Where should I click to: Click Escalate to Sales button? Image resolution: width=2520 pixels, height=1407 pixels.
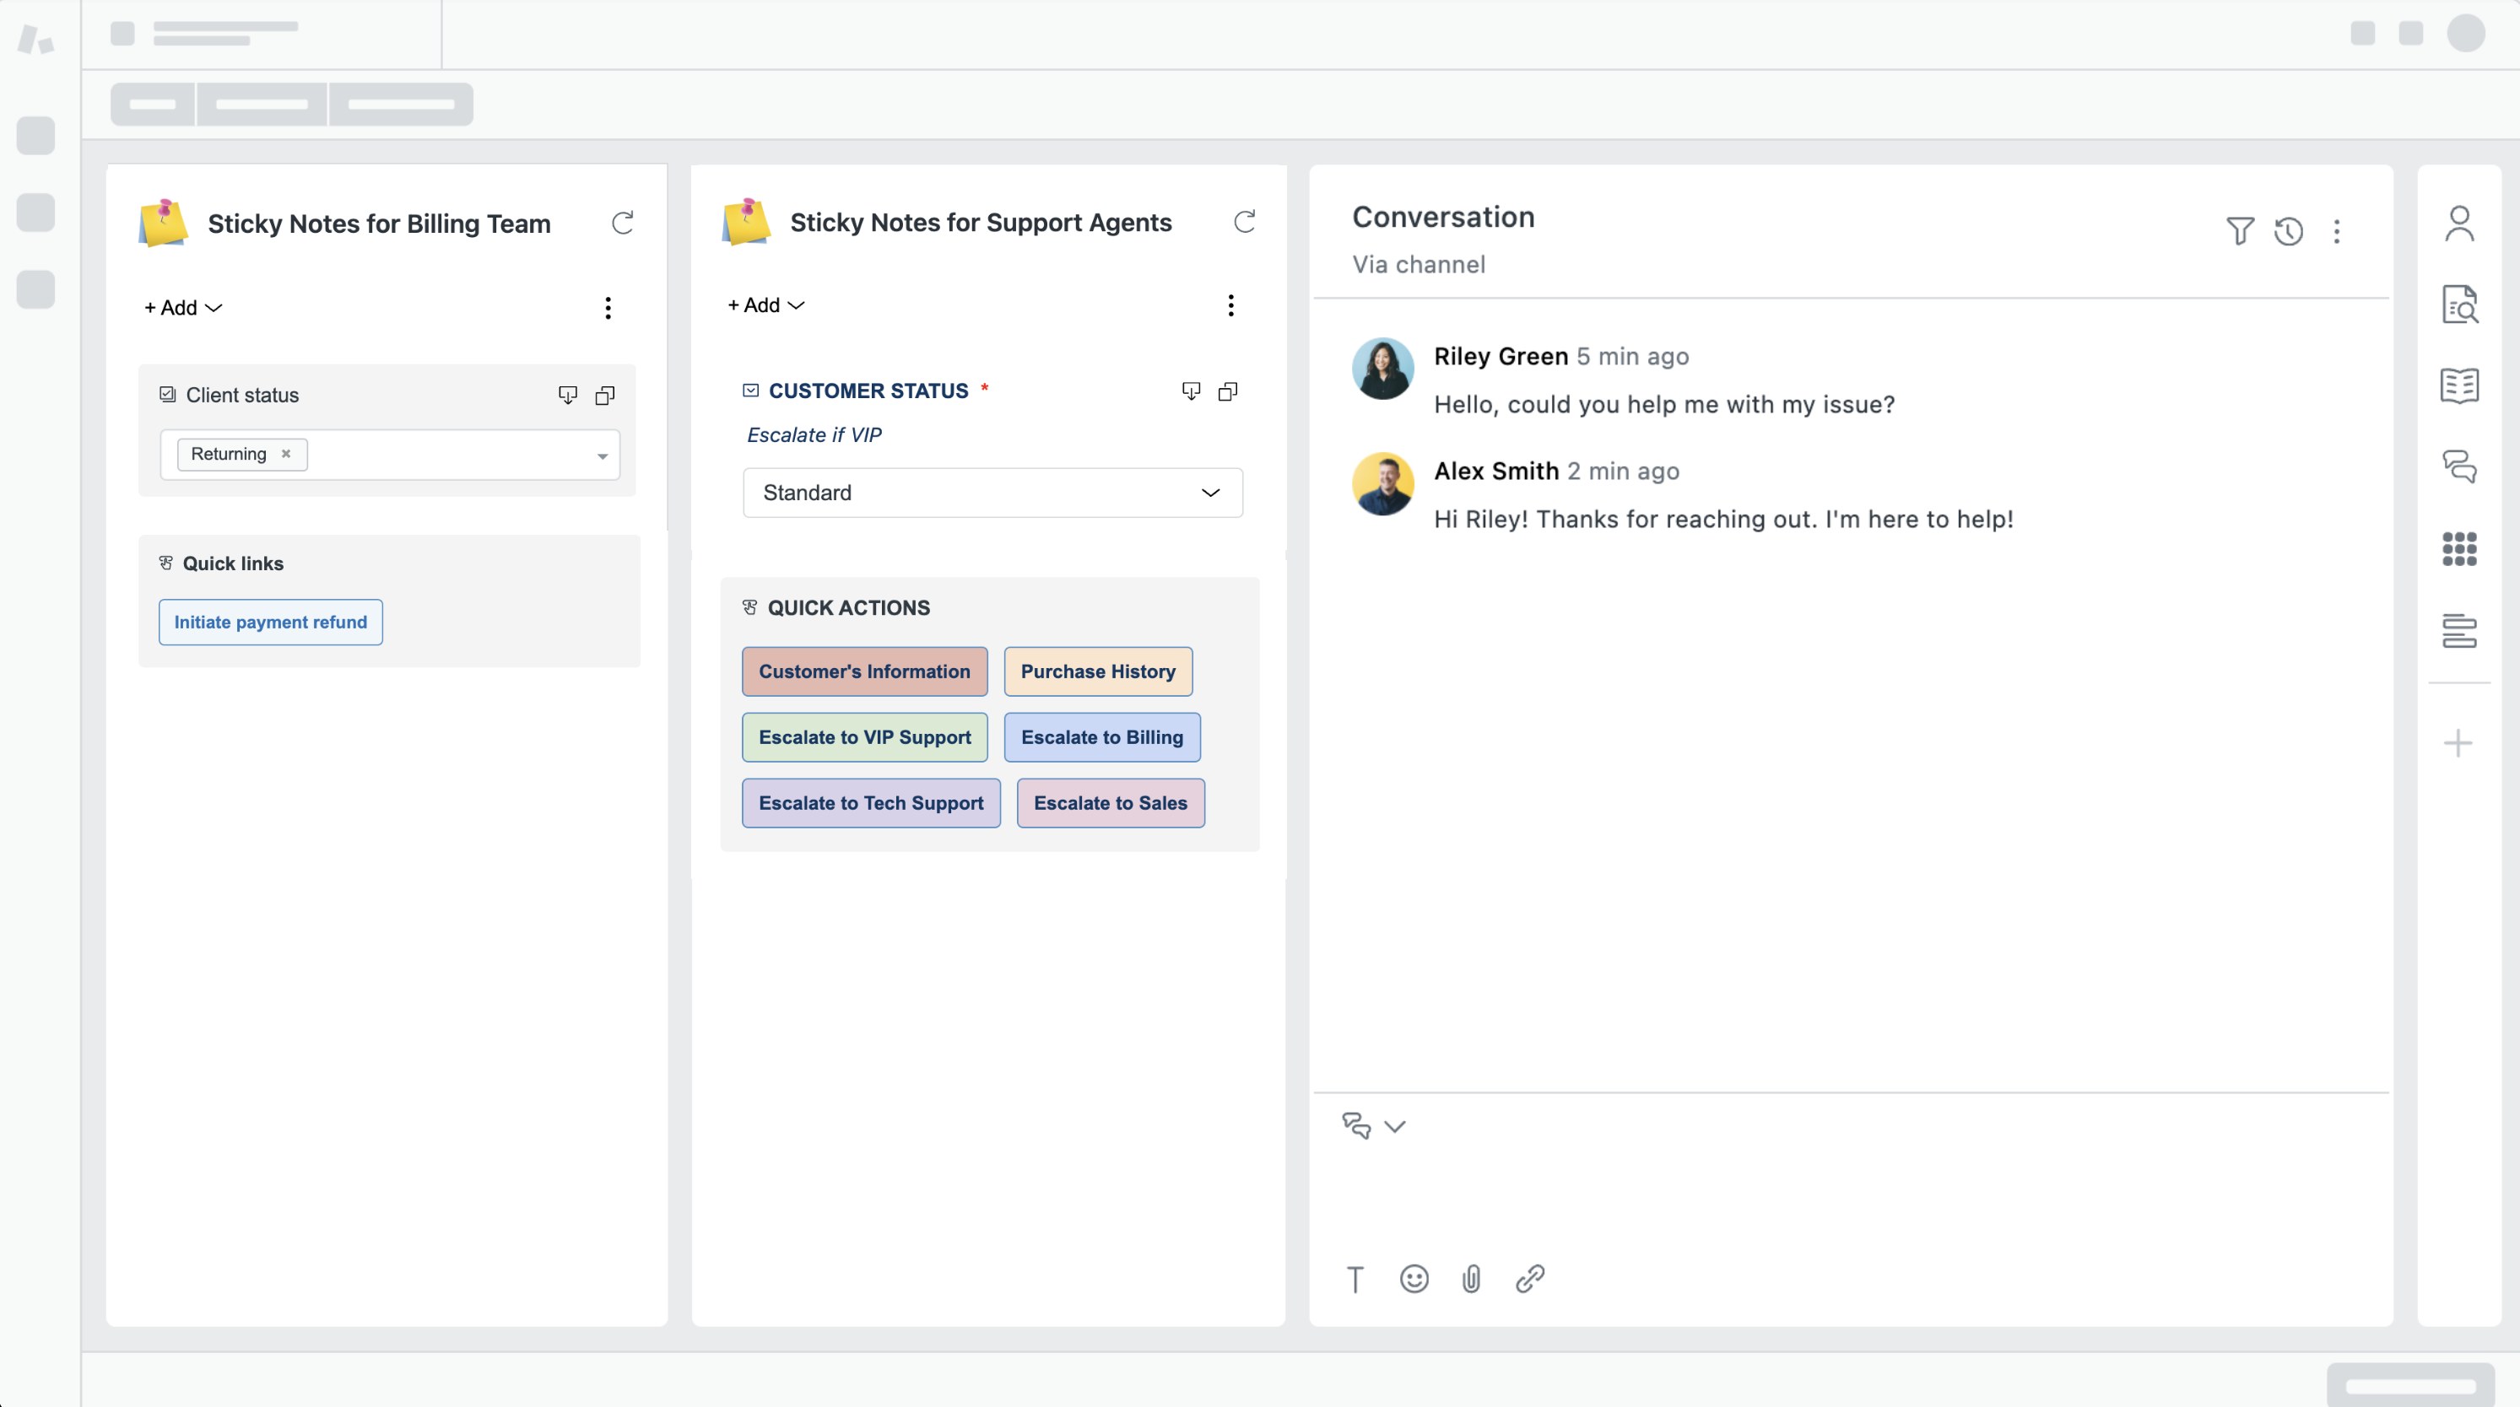coord(1111,803)
